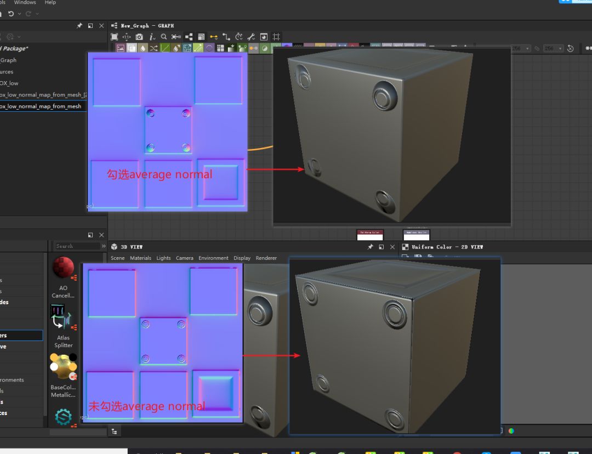Add an FX-Map node (grid icon)

(220, 48)
